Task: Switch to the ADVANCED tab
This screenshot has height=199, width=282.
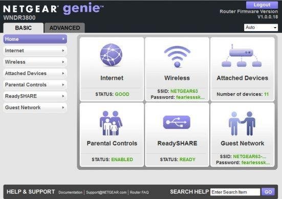Action: 65,28
